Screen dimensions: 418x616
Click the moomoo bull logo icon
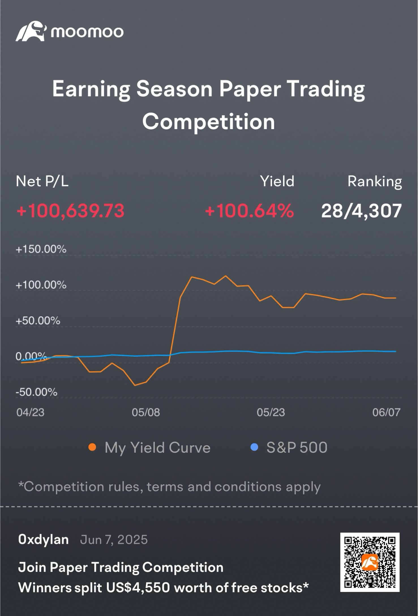(x=31, y=31)
